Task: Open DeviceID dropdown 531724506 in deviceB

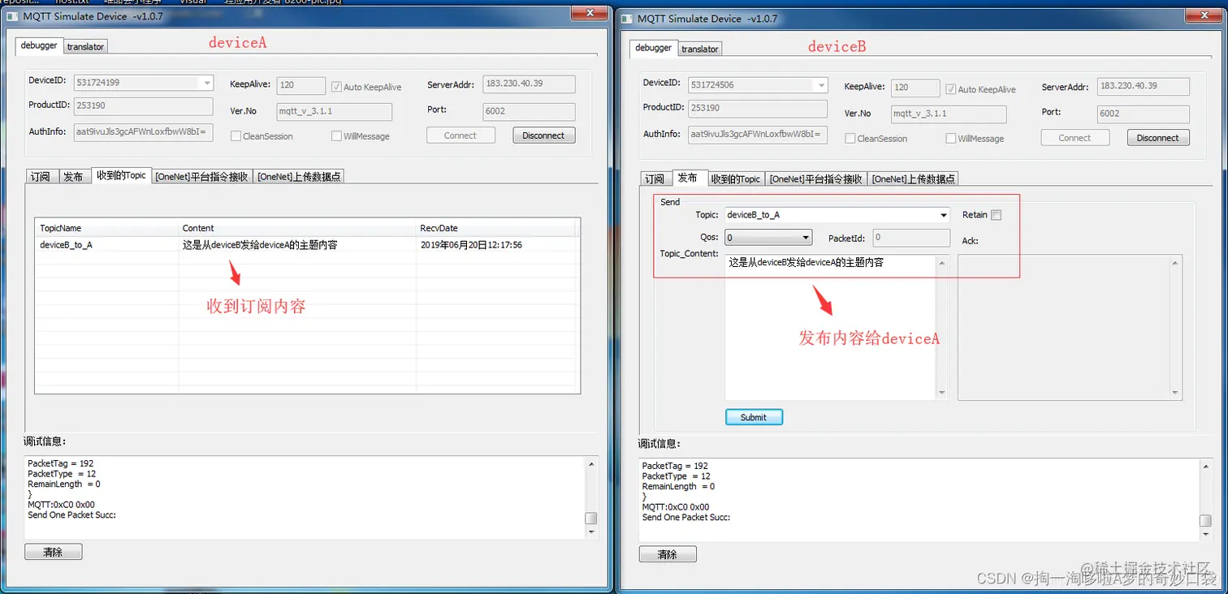Action: pos(821,85)
